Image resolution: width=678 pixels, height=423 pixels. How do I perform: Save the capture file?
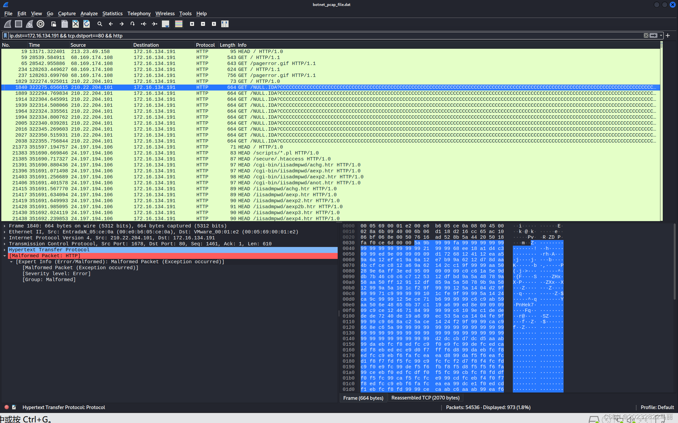pyautogui.click(x=65, y=24)
